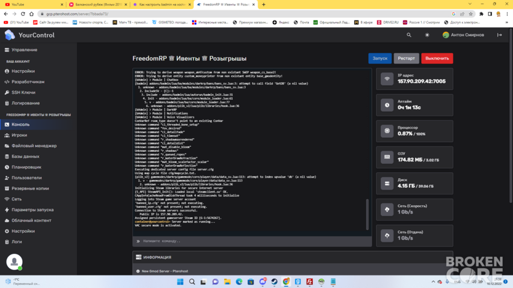The width and height of the screenshot is (513, 288).
Task: Reload the page in browser
Action: [x=23, y=14]
